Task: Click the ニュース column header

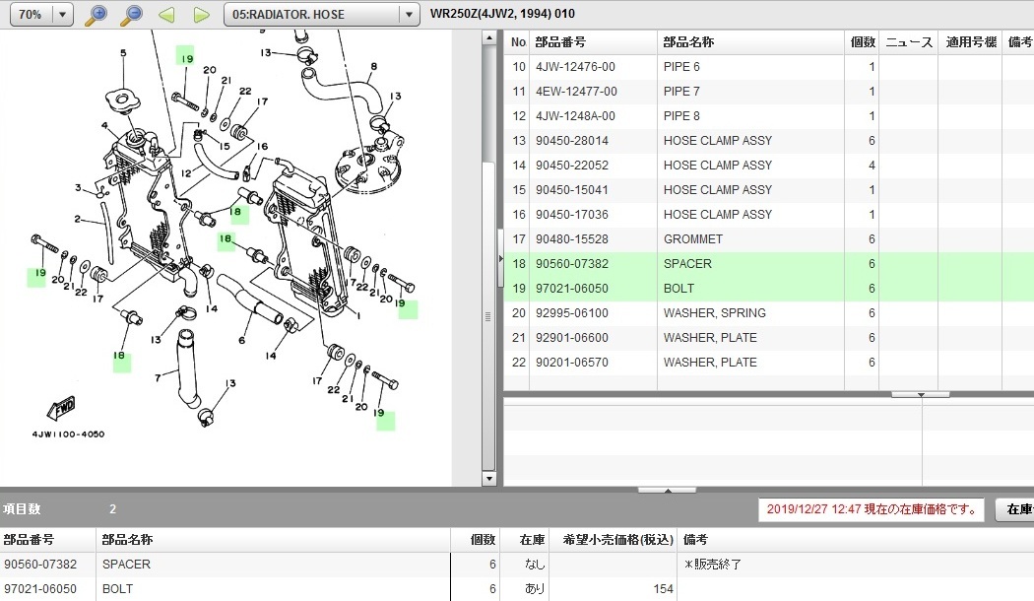Action: tap(909, 42)
